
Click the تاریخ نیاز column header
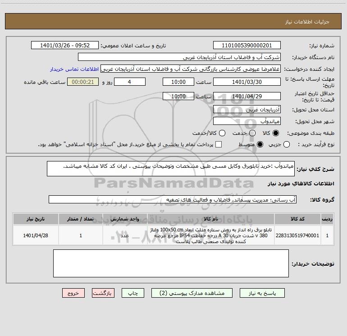[x=36, y=219]
